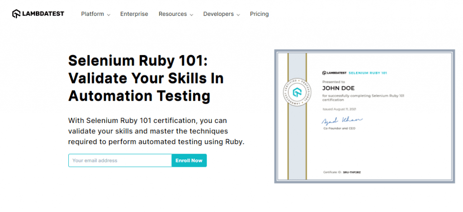Click the light blue vertical ribbon stripe
The width and height of the screenshot is (463, 212).
point(297,145)
